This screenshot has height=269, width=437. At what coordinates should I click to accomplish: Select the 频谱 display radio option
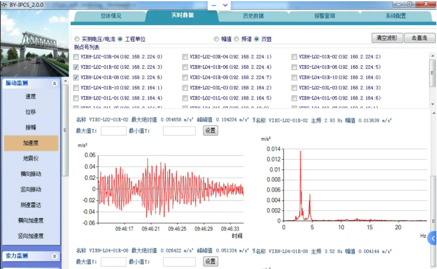(x=237, y=38)
